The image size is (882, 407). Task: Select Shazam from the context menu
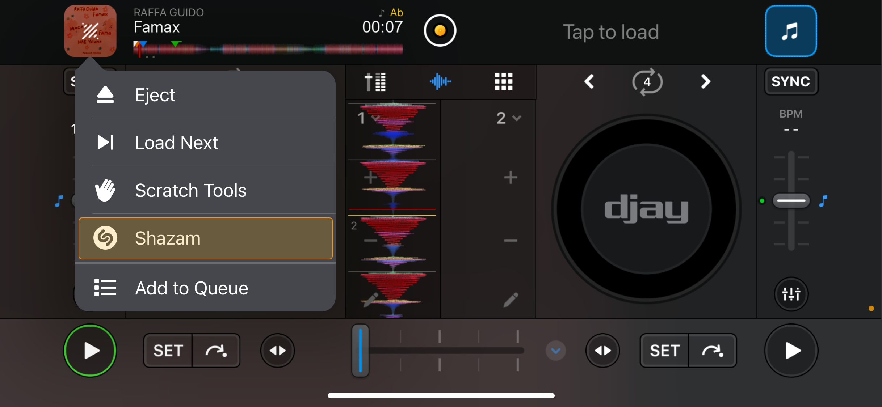[x=205, y=238]
